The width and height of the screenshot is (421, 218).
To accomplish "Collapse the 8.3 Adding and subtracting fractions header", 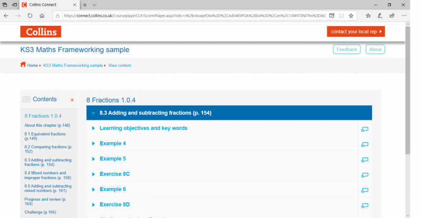I will click(x=155, y=113).
